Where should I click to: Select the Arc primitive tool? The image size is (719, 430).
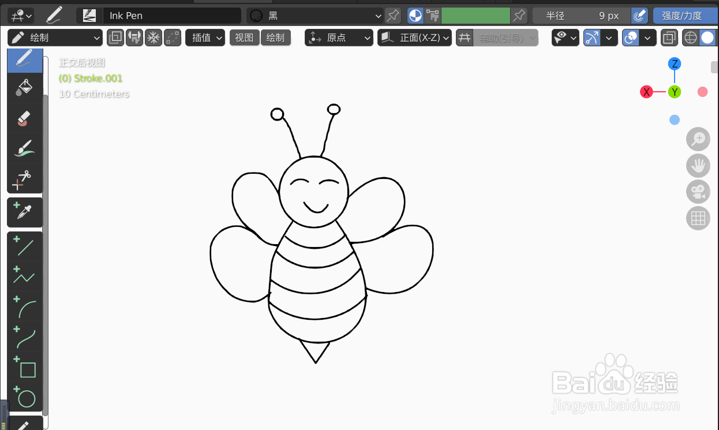25,307
